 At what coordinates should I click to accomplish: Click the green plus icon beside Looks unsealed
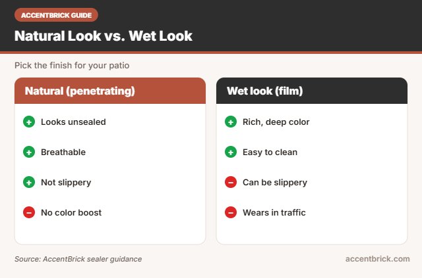click(29, 122)
